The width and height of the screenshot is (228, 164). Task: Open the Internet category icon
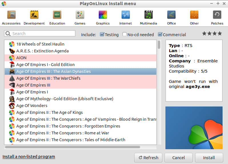[126, 15]
